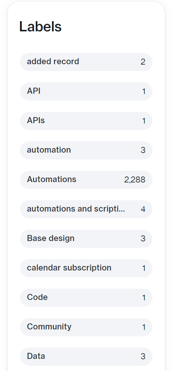Screen dimensions: 186x371
Task: Open the Code label
Action: [86, 297]
